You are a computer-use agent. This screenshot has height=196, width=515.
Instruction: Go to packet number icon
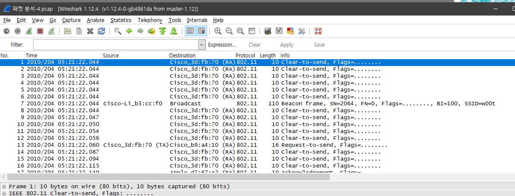(152, 31)
